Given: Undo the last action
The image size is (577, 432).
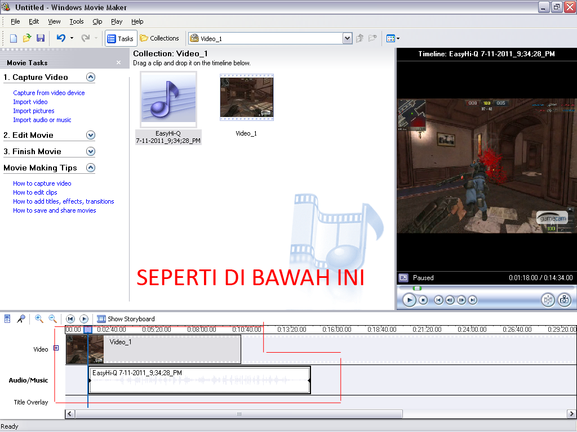Looking at the screenshot, I should point(61,38).
